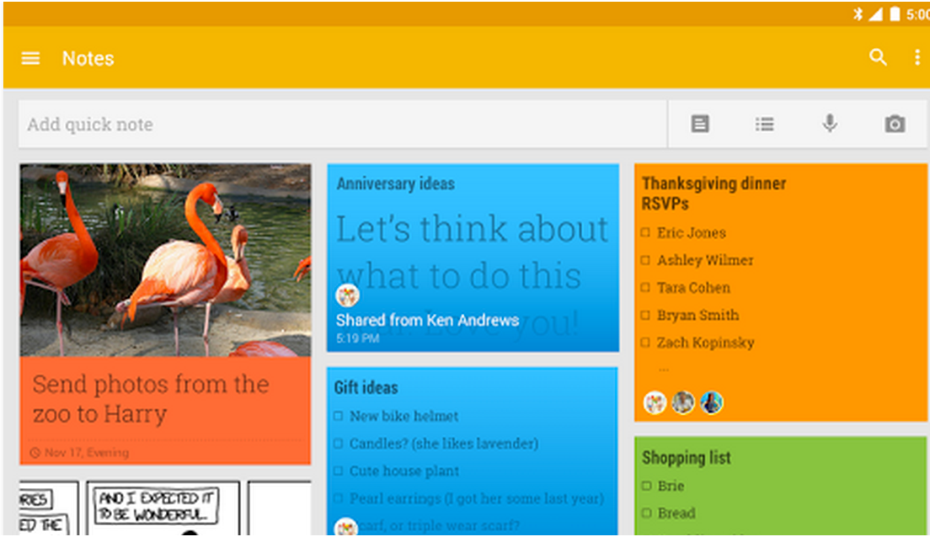The height and width of the screenshot is (537, 930).
Task: Start a voice note with microphone
Action: [x=830, y=123]
